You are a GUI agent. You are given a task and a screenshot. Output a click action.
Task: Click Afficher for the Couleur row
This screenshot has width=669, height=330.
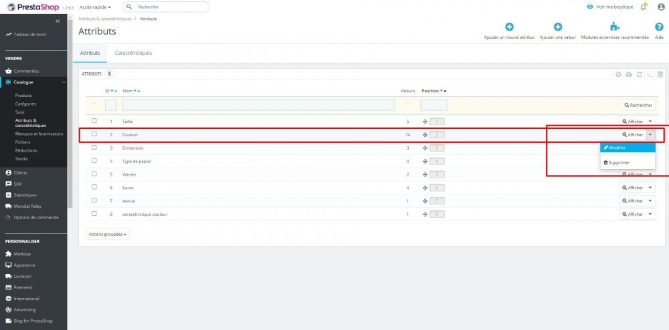tap(633, 134)
